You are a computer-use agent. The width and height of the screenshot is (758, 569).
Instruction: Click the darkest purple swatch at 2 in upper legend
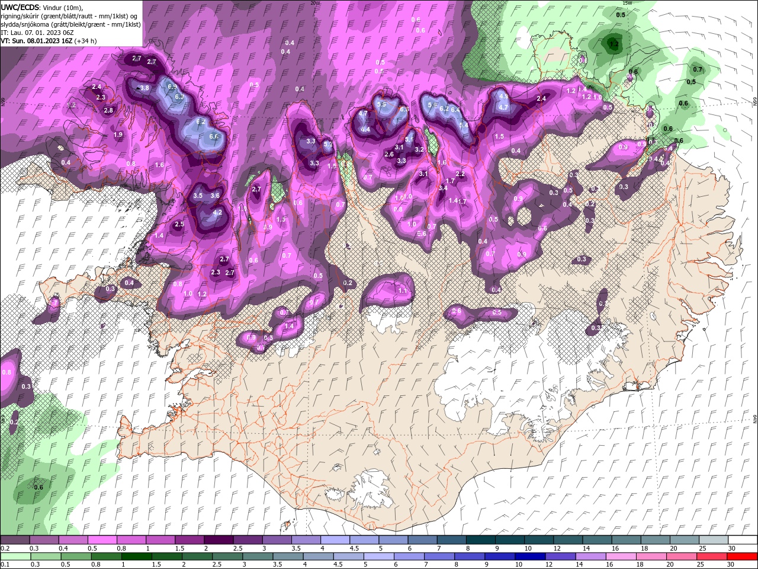point(218,540)
